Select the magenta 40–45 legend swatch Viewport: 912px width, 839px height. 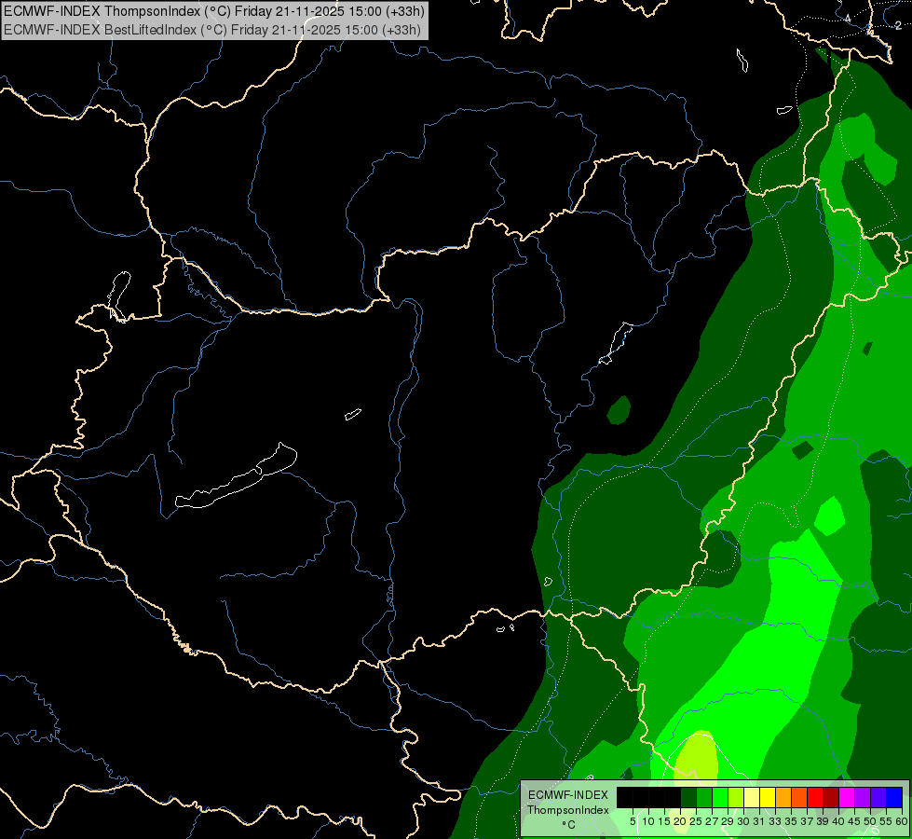pos(846,797)
